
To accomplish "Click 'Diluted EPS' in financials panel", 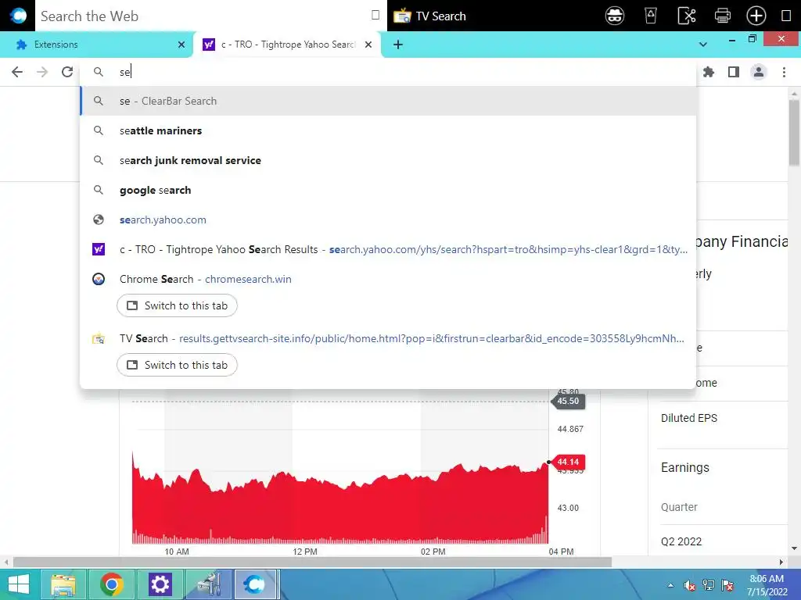I will pos(689,418).
